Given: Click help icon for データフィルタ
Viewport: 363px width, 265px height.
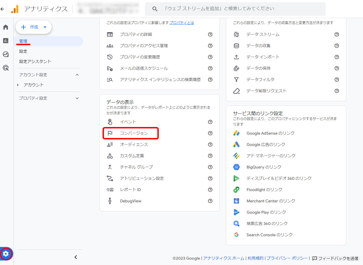Looking at the screenshot, I should [337, 80].
